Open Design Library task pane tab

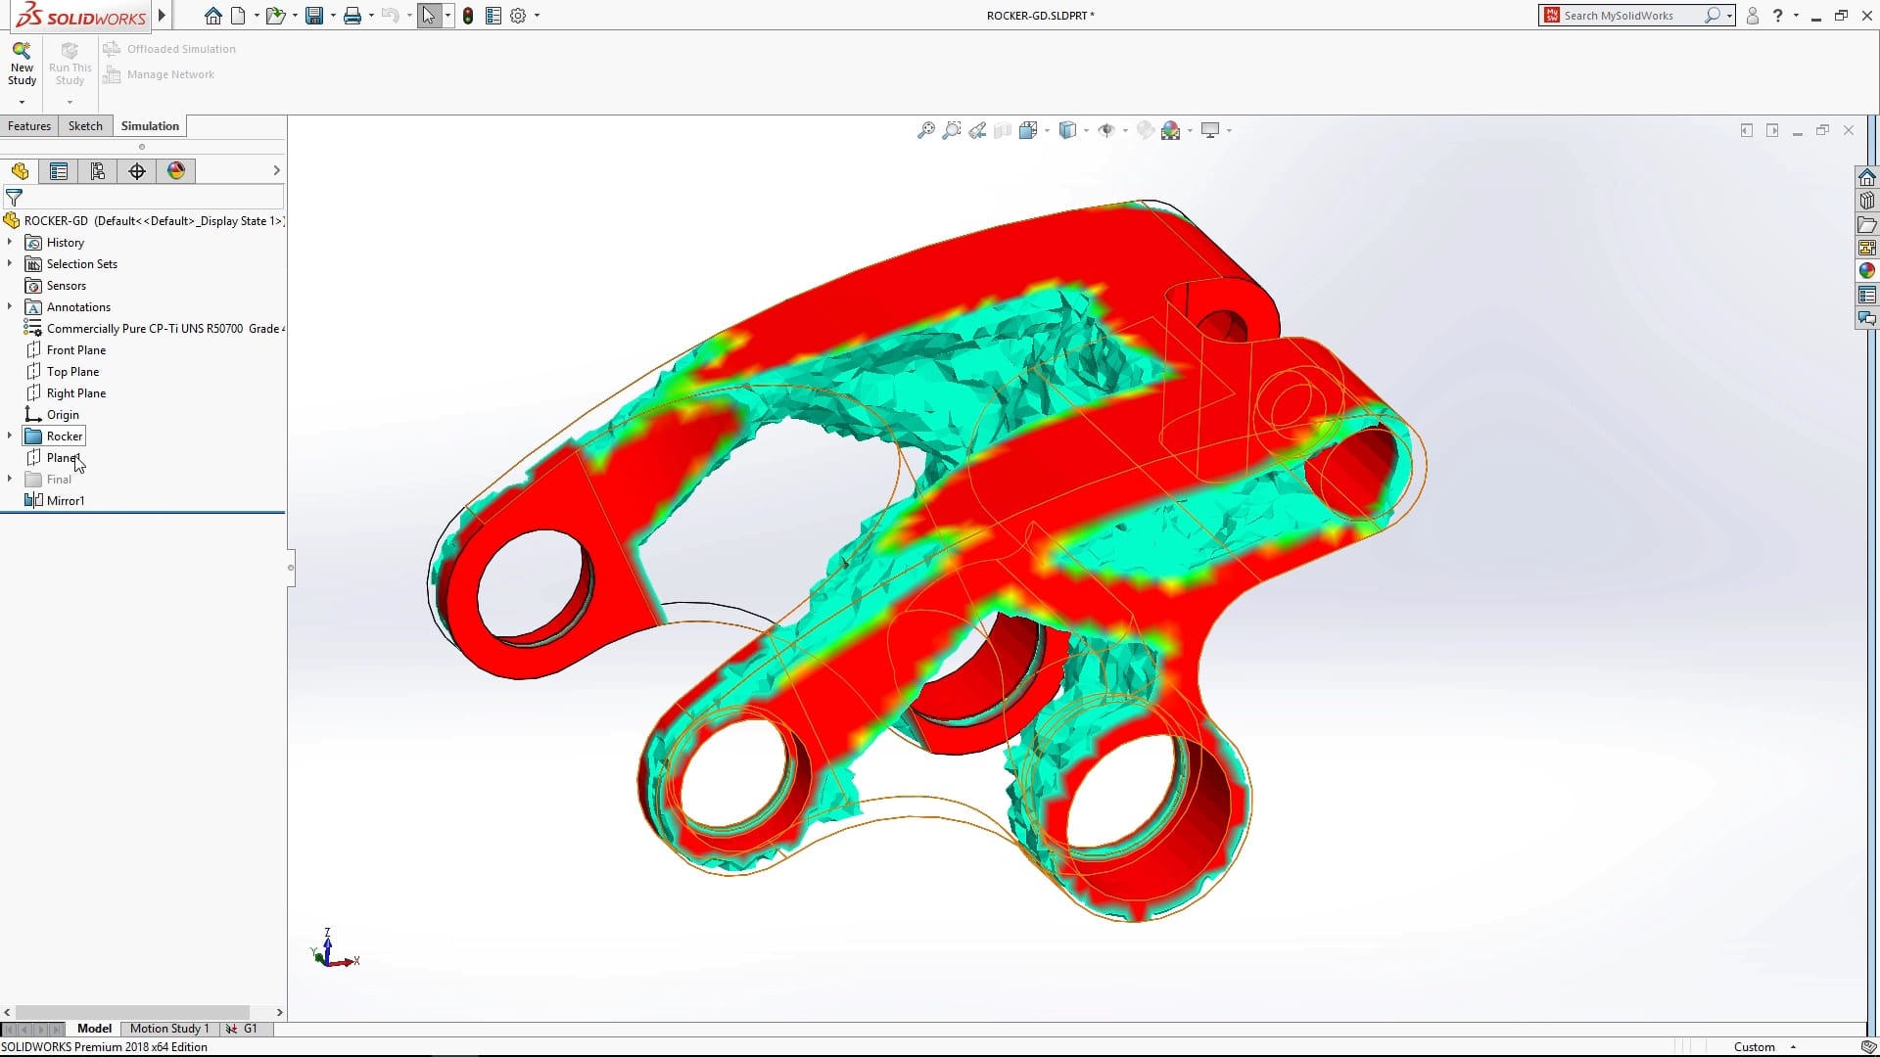point(1867,201)
